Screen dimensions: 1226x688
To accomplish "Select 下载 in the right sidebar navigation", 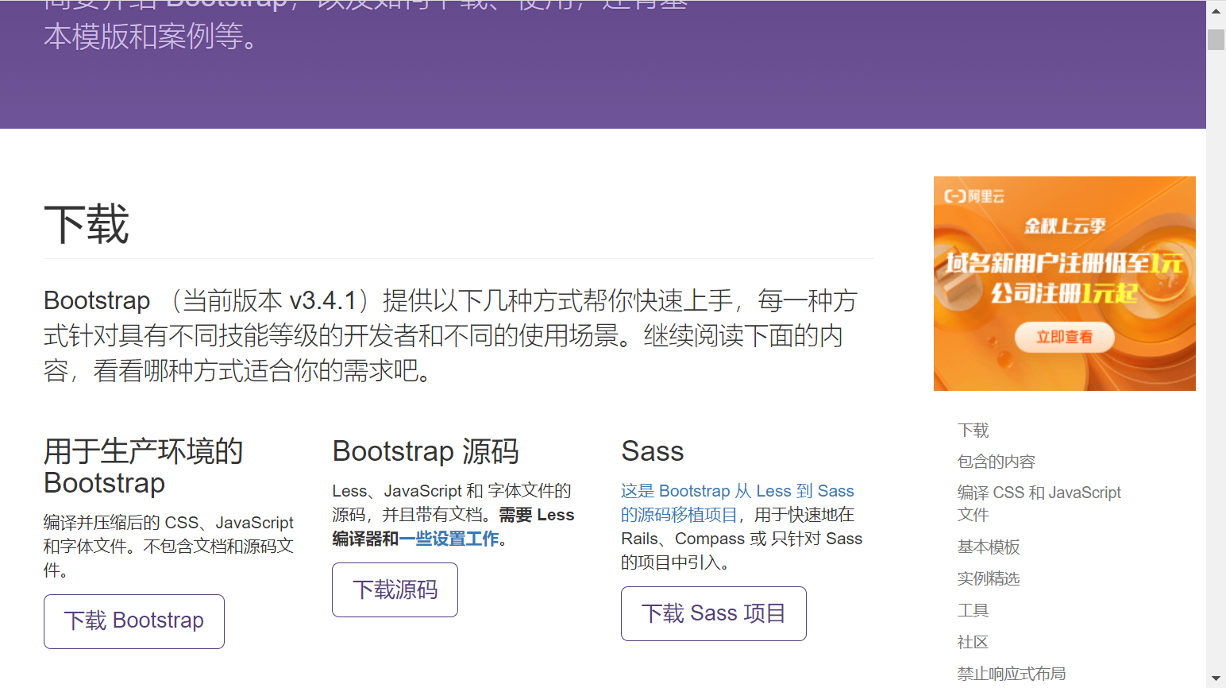I will pyautogui.click(x=973, y=430).
